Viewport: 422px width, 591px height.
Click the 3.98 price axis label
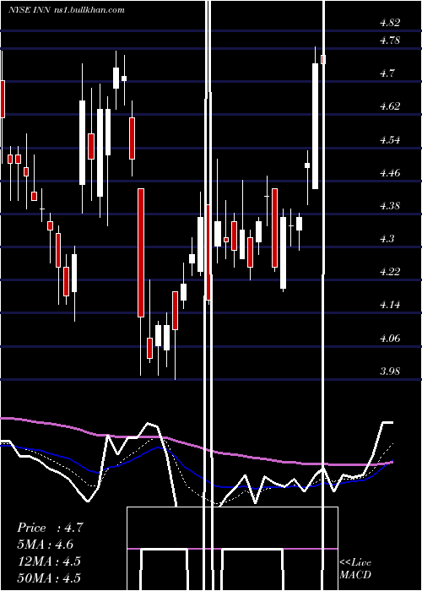pos(390,371)
